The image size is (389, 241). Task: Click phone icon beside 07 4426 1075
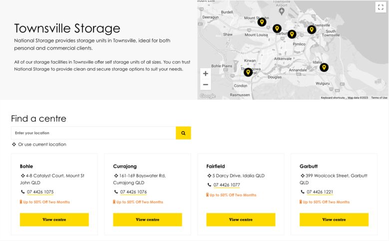click(22, 192)
